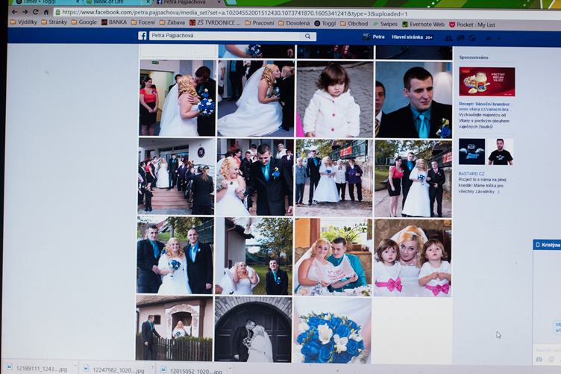Open the downloaded file 12015052_1020...jpg
Viewport: 561px width, 374px height.
click(x=192, y=371)
